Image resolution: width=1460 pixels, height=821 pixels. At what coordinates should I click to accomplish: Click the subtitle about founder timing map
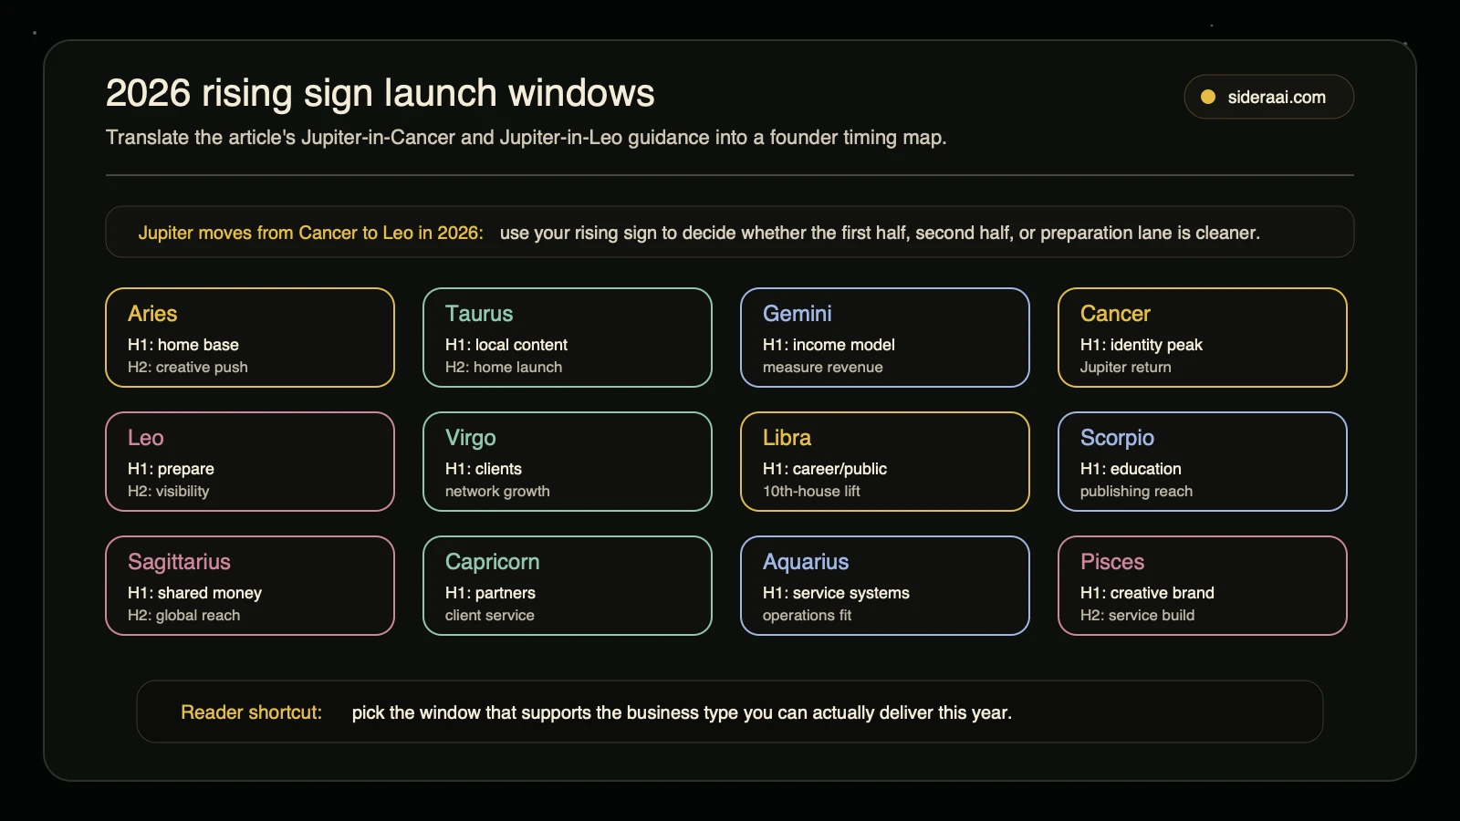point(527,138)
